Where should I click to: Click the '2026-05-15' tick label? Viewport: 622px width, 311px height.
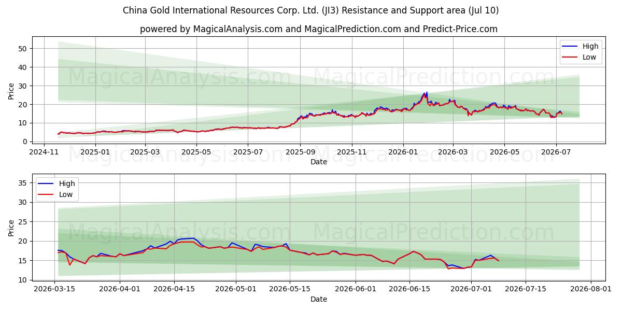[290, 289]
